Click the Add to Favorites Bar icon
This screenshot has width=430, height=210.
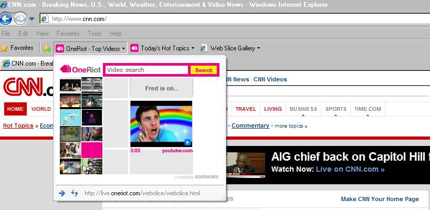tap(47, 48)
